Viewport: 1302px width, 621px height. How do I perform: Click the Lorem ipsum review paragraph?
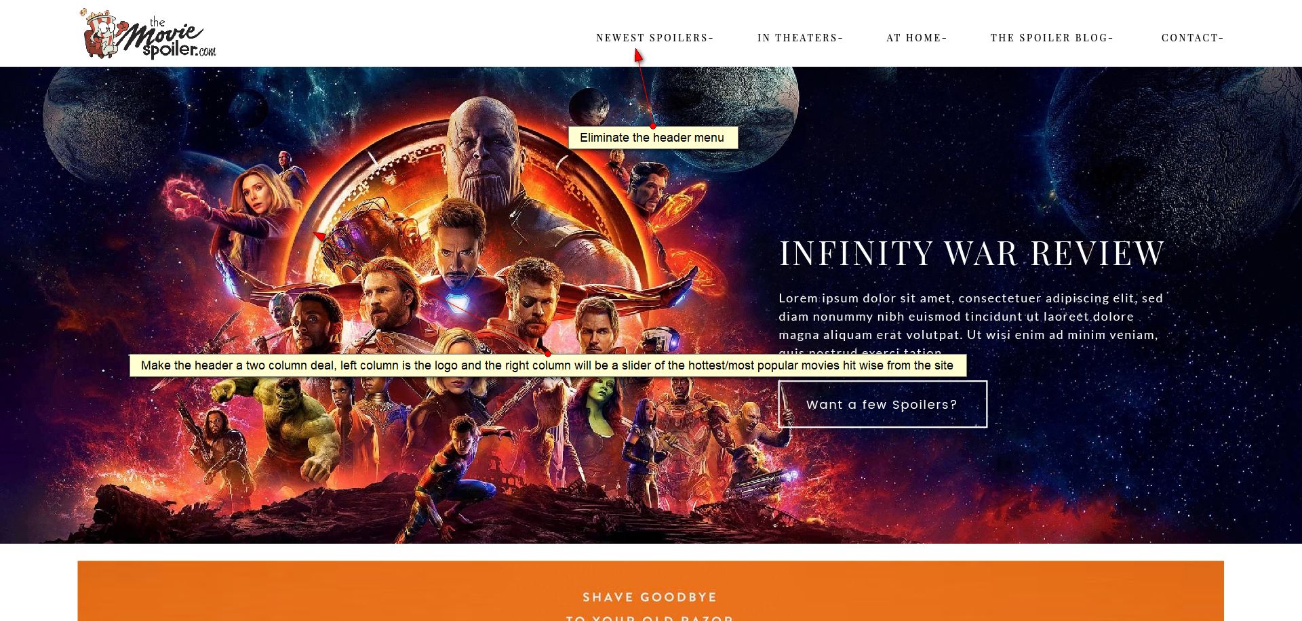point(970,325)
